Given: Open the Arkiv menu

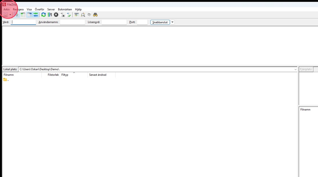Looking at the screenshot, I should 7,9.
